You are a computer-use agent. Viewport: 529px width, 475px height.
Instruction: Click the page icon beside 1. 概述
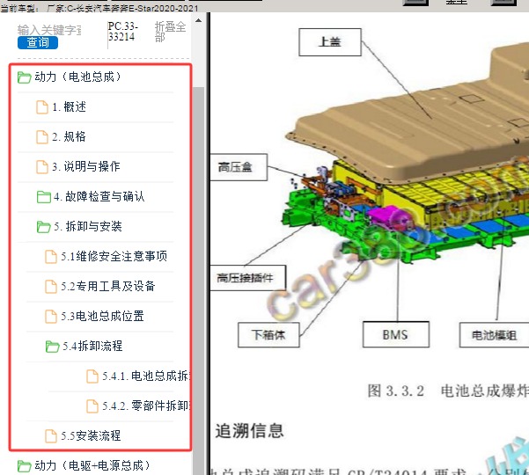pyautogui.click(x=42, y=107)
